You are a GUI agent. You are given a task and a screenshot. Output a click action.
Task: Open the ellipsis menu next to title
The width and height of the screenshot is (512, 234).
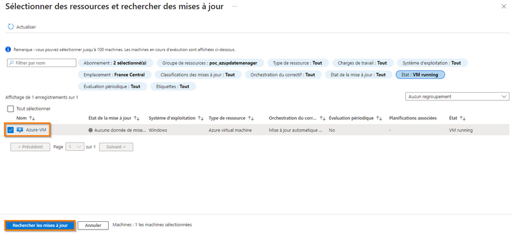(x=235, y=6)
